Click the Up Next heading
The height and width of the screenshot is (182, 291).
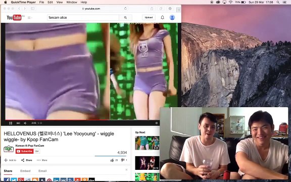(x=140, y=132)
